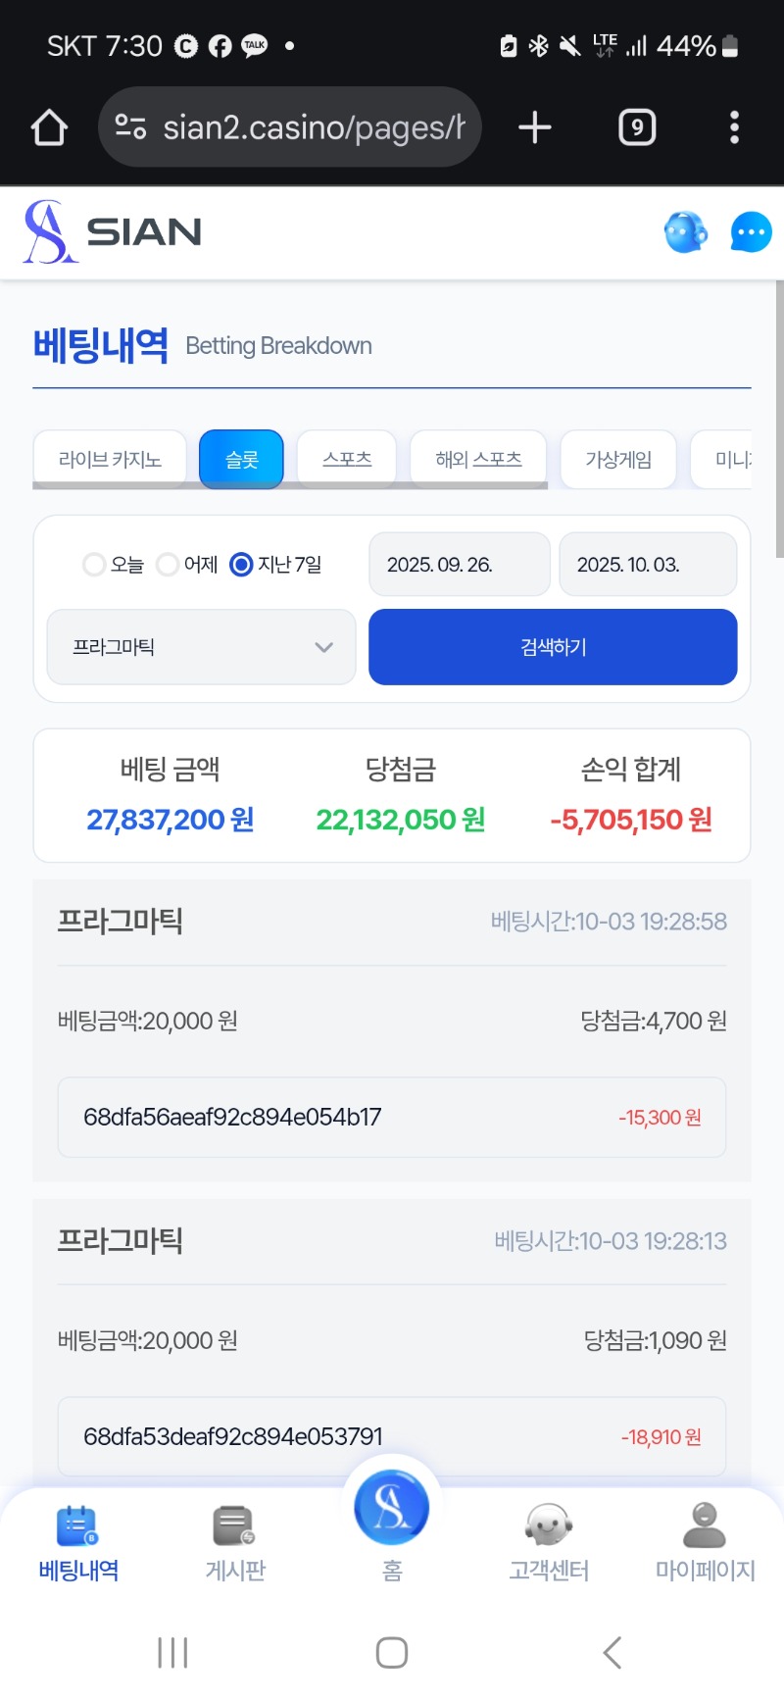This screenshot has height=1700, width=784.
Task: Tap the 해외 스포츠 category button
Action: [478, 459]
